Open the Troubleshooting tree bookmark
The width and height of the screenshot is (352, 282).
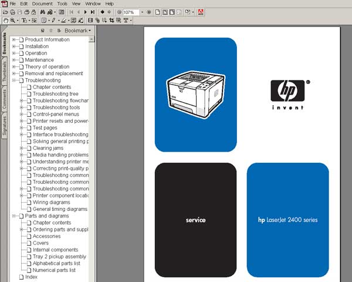(x=56, y=94)
